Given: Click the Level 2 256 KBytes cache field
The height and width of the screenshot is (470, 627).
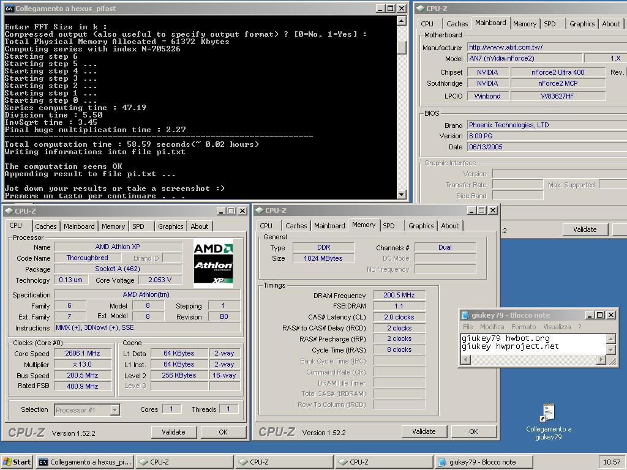Looking at the screenshot, I should pos(179,375).
